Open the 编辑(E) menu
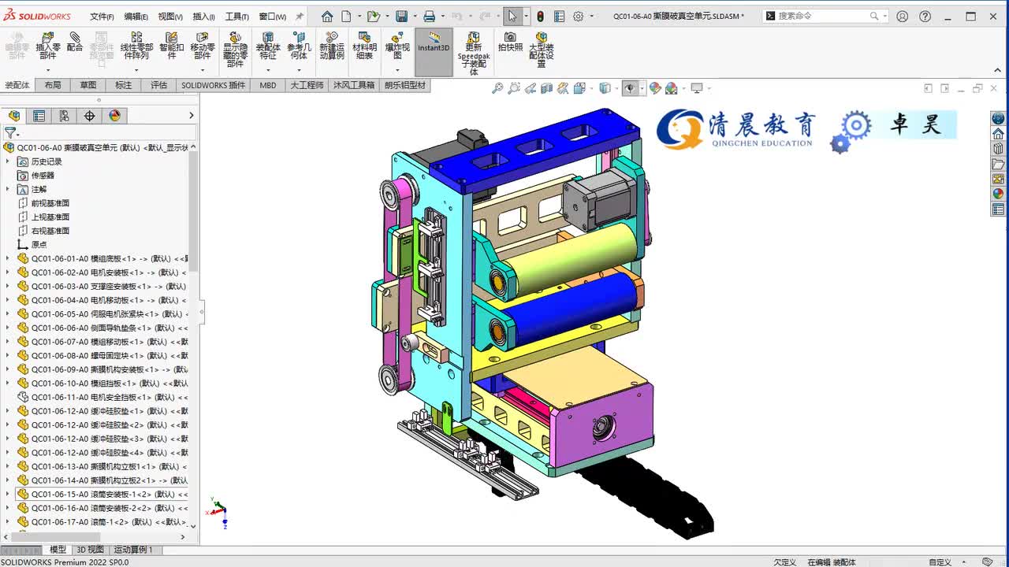 [136, 16]
